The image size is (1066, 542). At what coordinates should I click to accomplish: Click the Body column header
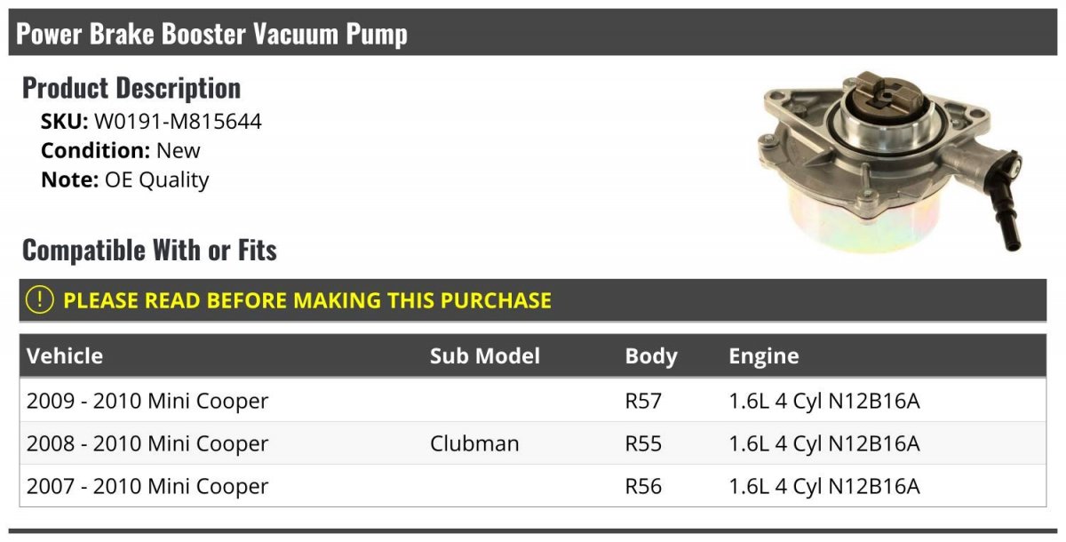click(x=651, y=356)
